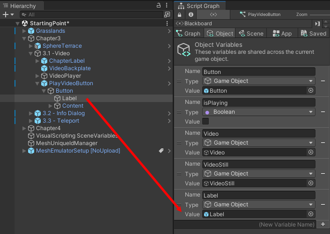330x234 pixels.
Task: Open the object picker for the Video value
Action: tap(311, 152)
